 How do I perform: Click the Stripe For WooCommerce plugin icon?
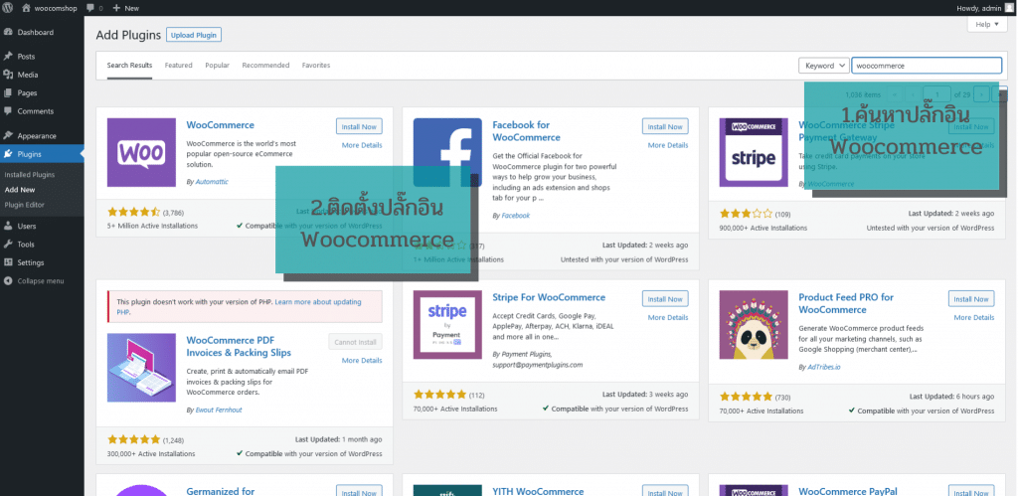pyautogui.click(x=447, y=324)
